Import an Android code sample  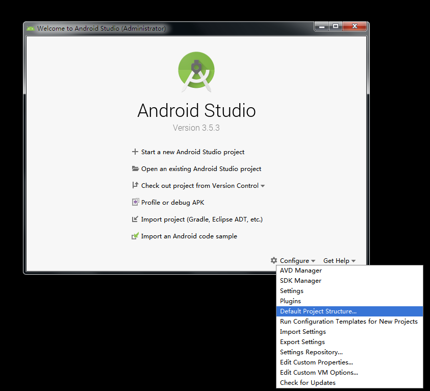(189, 236)
